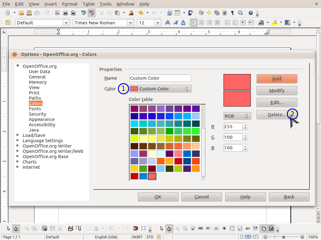Toggle AutoSpellcheck in the toolbar

pyautogui.click(x=92, y=13)
